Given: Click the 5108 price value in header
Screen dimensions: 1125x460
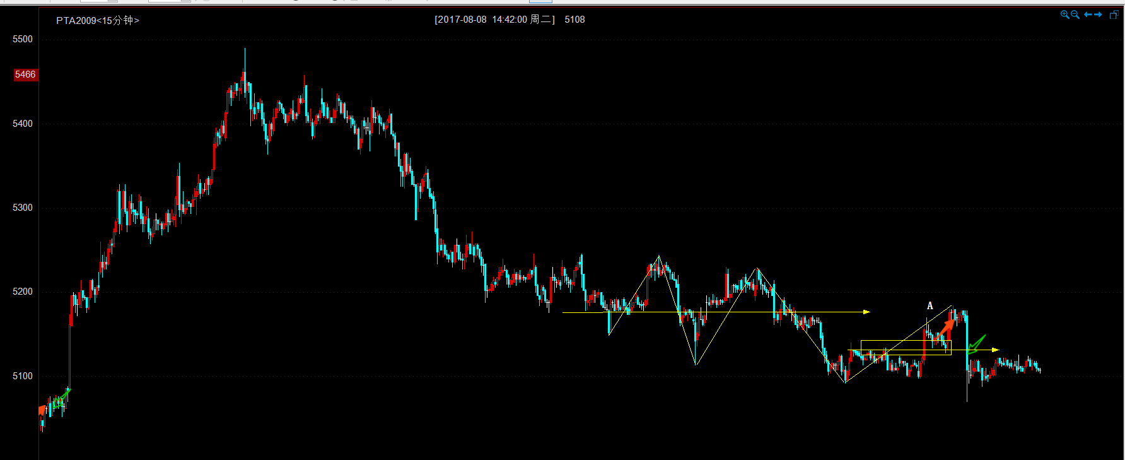Looking at the screenshot, I should [574, 20].
